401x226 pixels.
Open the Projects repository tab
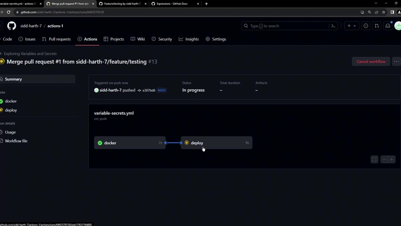point(114,39)
